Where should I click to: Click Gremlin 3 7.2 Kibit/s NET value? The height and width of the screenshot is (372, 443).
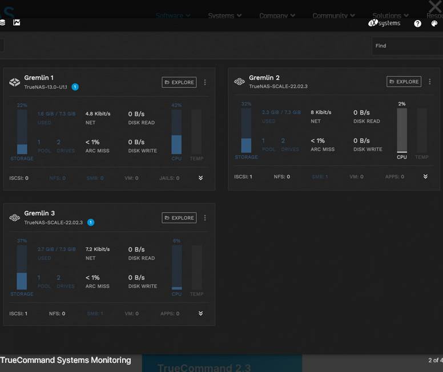click(98, 249)
